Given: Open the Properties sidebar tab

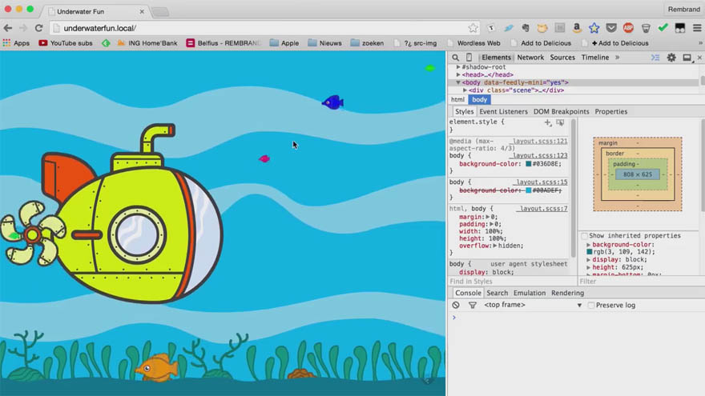Looking at the screenshot, I should point(610,111).
